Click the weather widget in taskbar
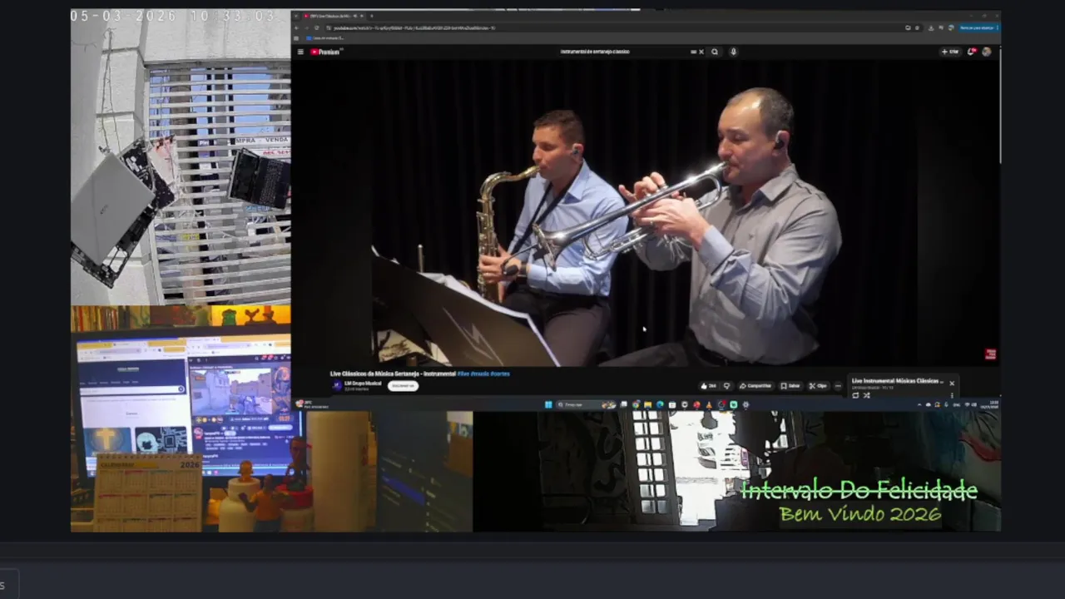 [x=312, y=404]
